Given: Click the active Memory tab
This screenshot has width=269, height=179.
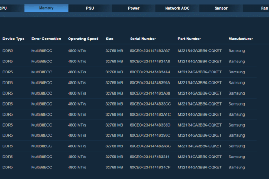Looking at the screenshot, I should [x=46, y=8].
